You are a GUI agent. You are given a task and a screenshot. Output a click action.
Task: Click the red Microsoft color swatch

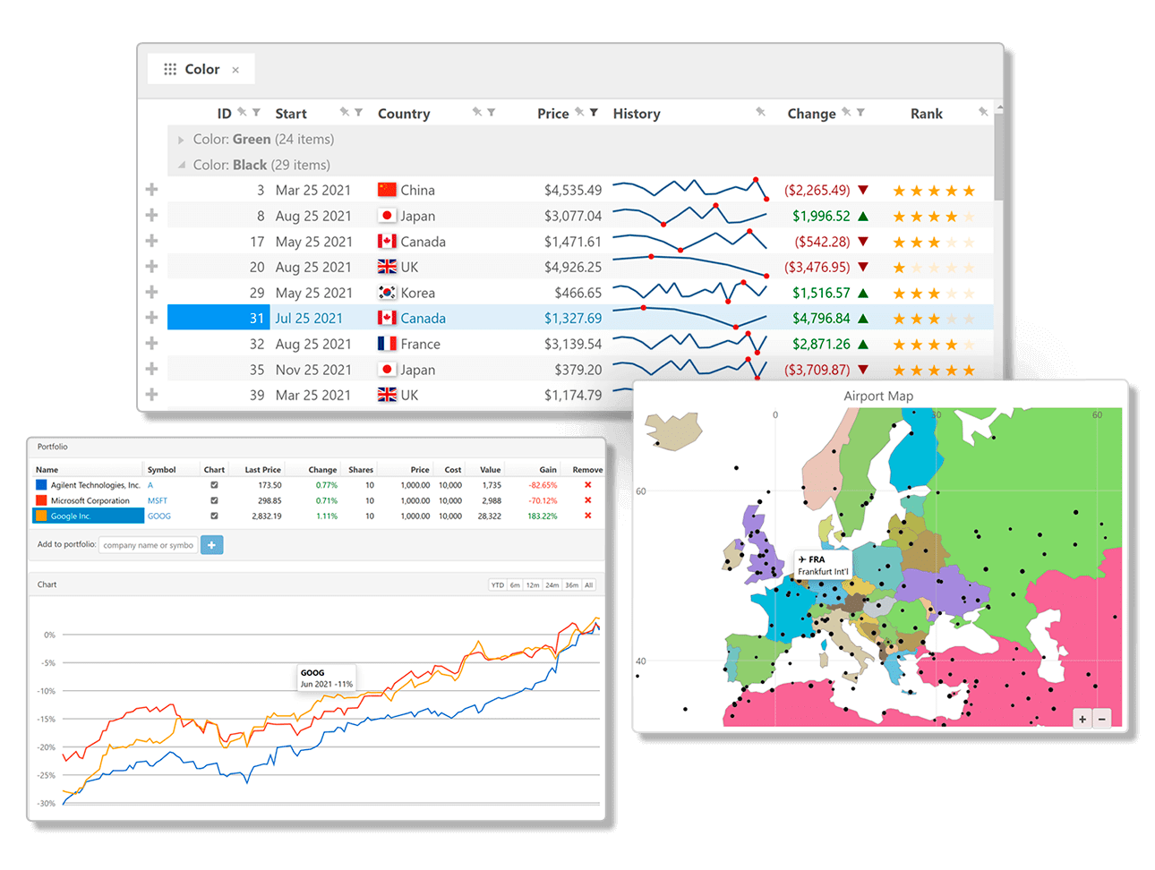click(41, 500)
